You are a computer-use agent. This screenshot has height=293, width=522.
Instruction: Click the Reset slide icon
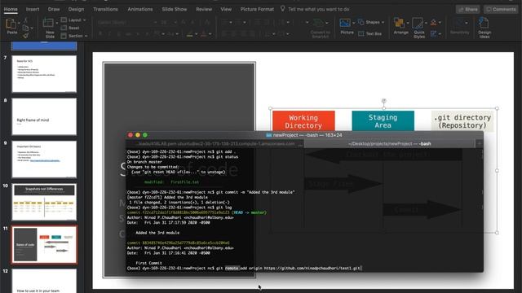(x=64, y=28)
